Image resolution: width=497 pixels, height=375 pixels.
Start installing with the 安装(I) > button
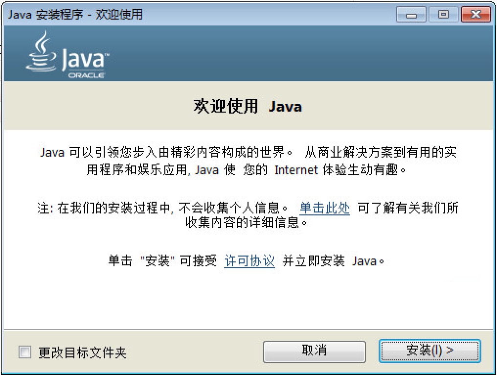[x=430, y=351]
